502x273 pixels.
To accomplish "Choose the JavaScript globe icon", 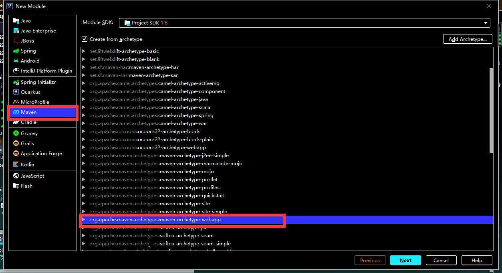I will (16, 176).
